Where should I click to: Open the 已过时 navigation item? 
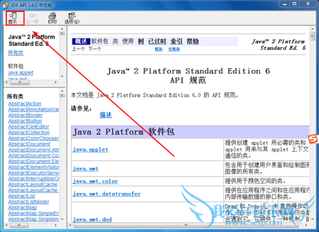[x=157, y=41]
